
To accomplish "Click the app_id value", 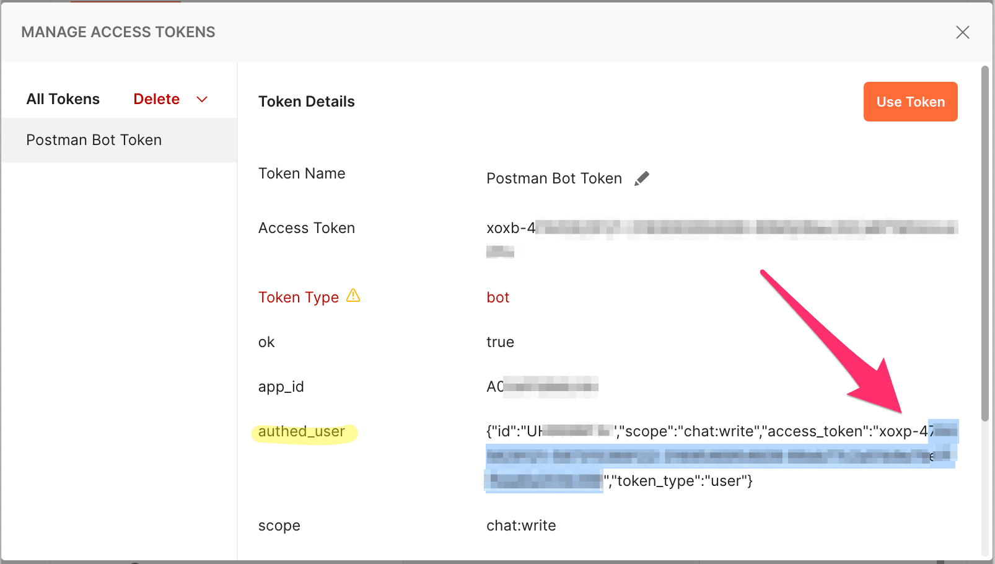I will pos(542,386).
